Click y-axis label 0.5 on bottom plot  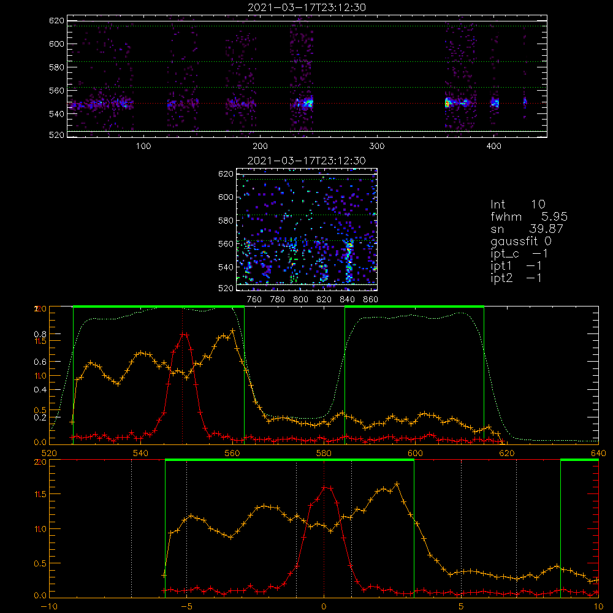pos(40,564)
